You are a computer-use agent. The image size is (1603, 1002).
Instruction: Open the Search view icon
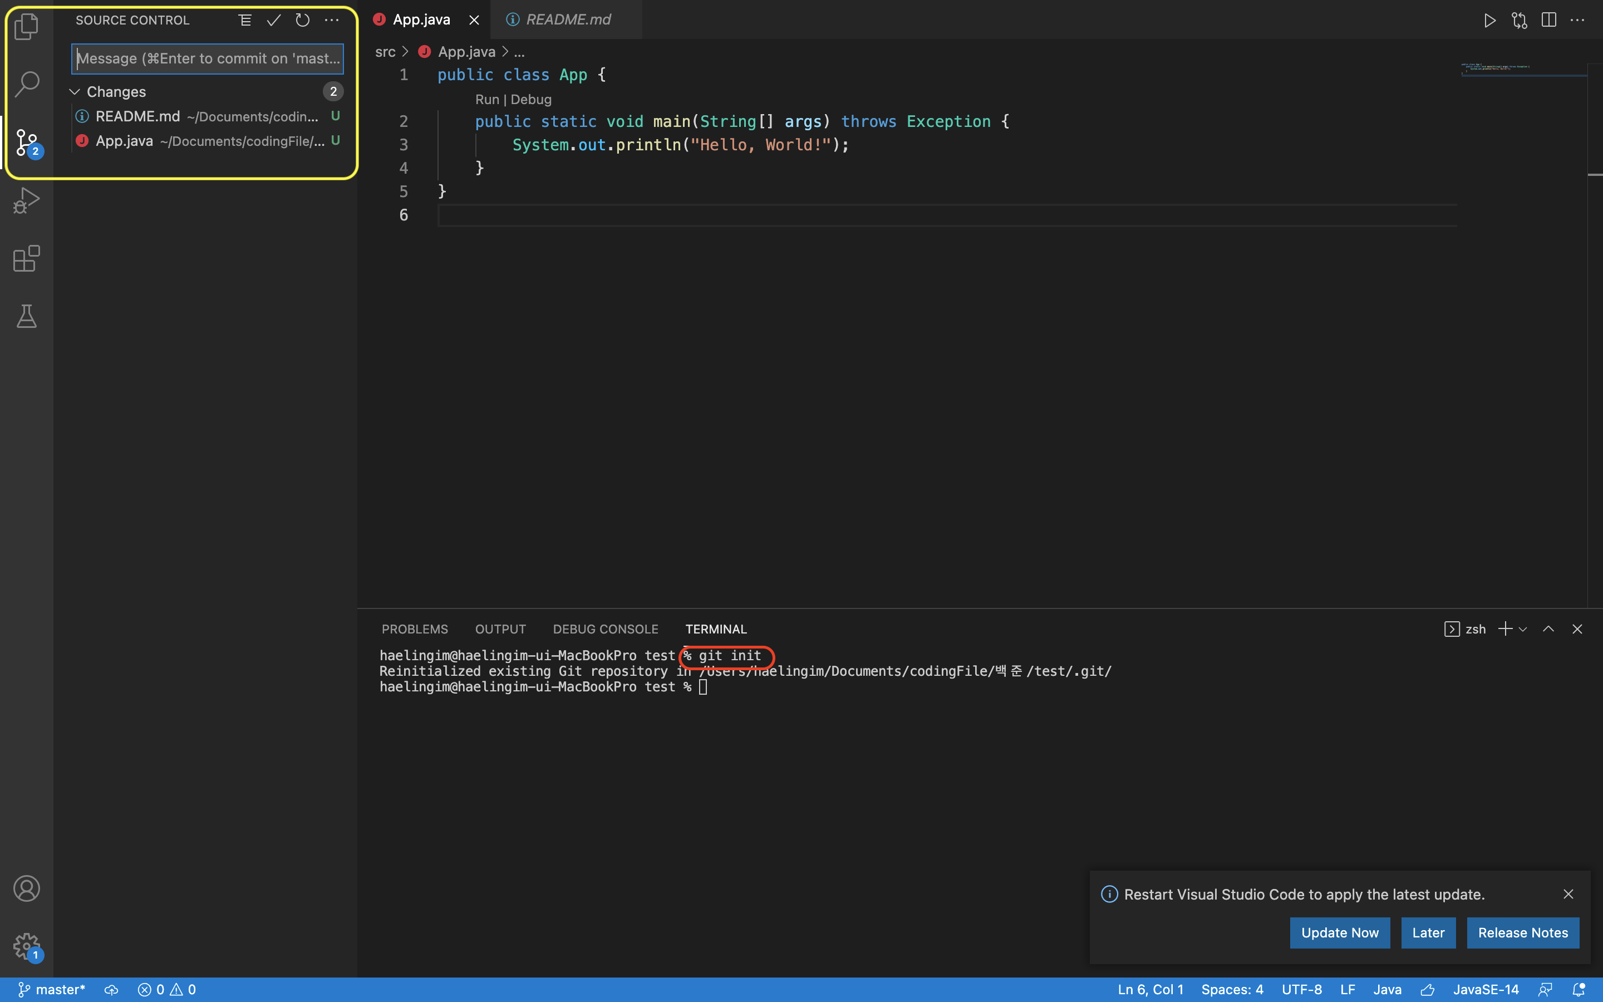click(x=27, y=84)
